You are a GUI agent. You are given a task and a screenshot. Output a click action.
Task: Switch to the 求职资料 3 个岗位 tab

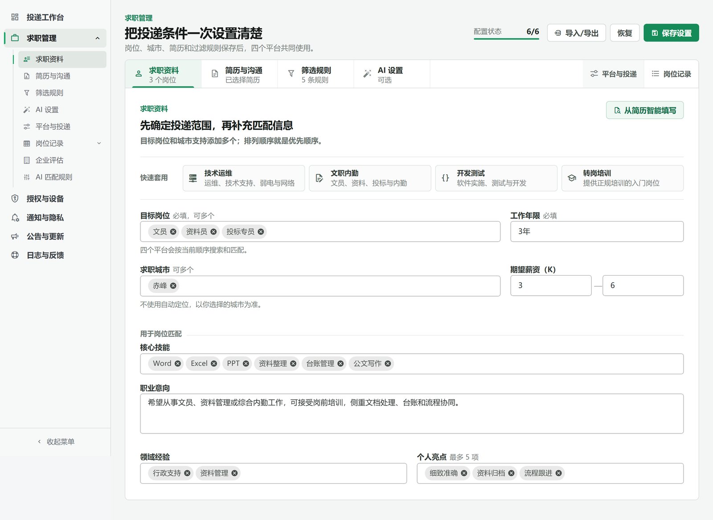pos(163,74)
